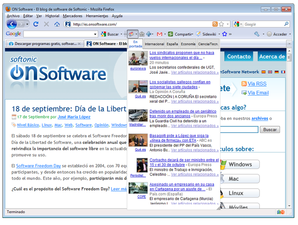Open the Editar menu
The image size is (298, 225).
coord(28,16)
